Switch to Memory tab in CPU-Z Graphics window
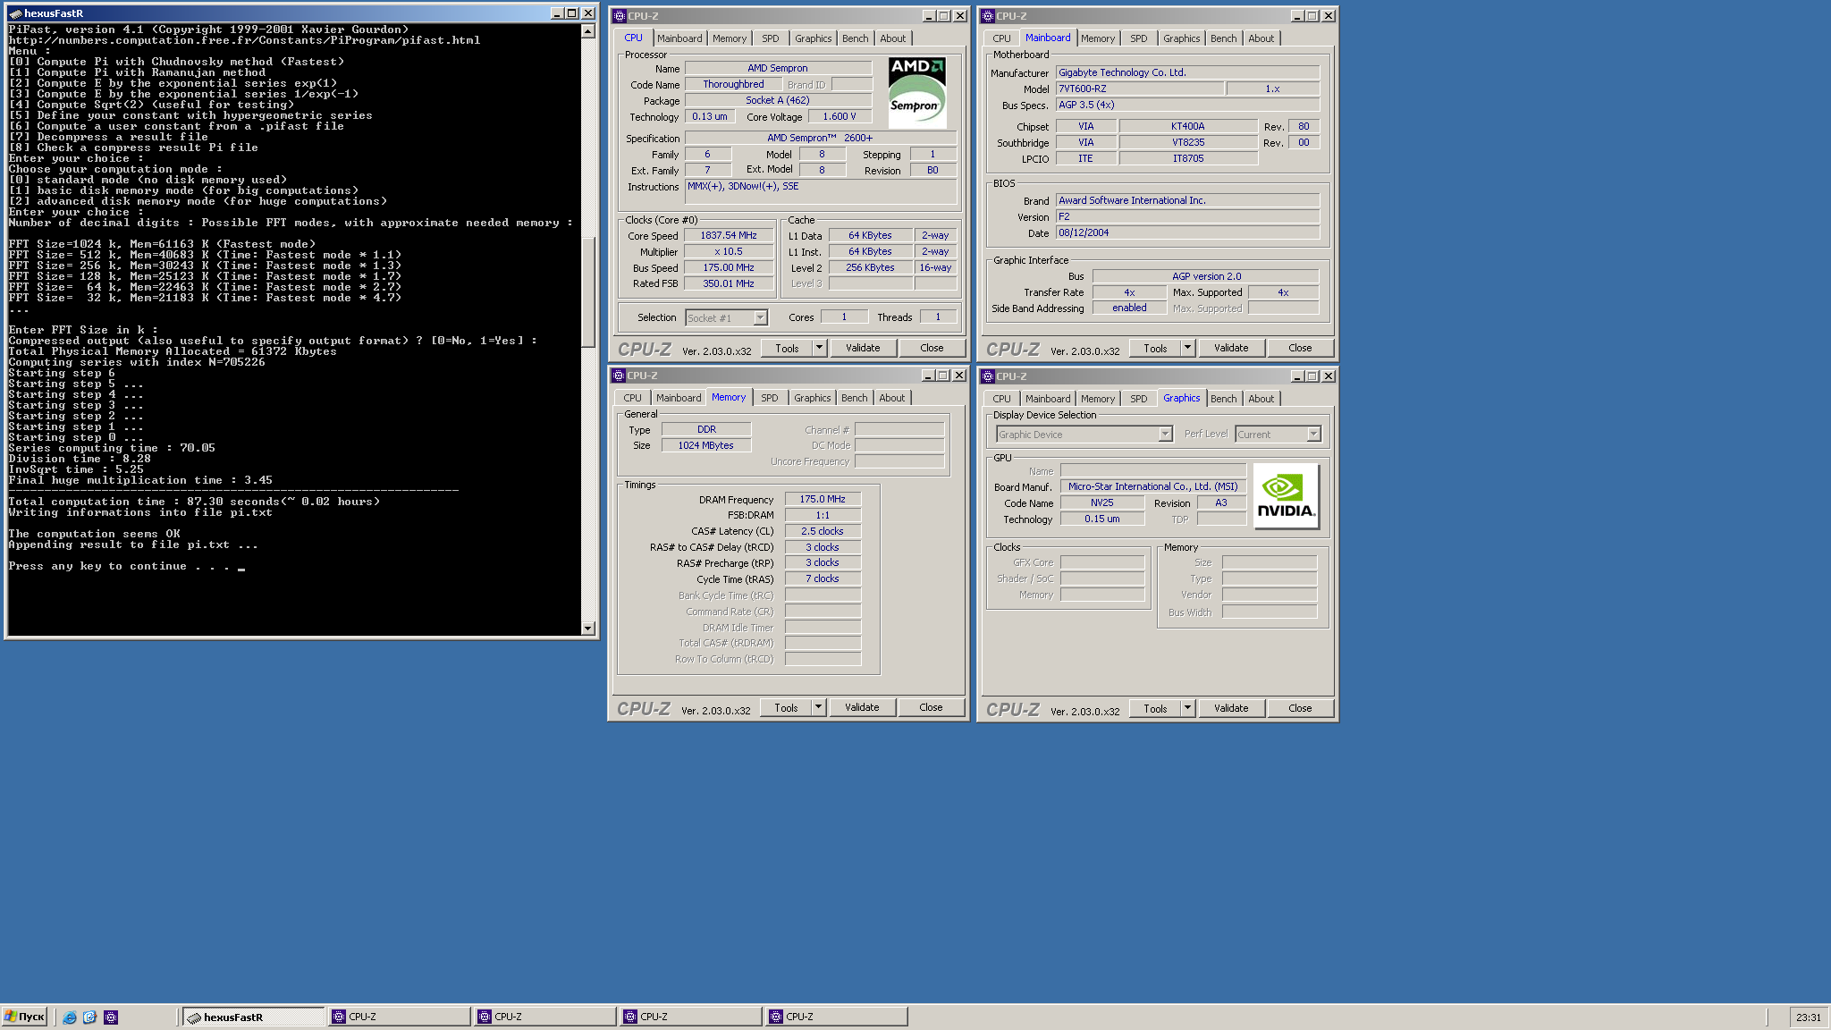1831x1030 pixels. pos(1097,399)
